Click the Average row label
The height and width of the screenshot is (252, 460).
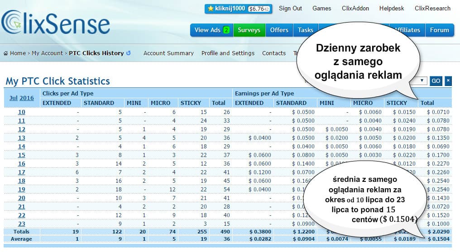[x=21, y=239]
